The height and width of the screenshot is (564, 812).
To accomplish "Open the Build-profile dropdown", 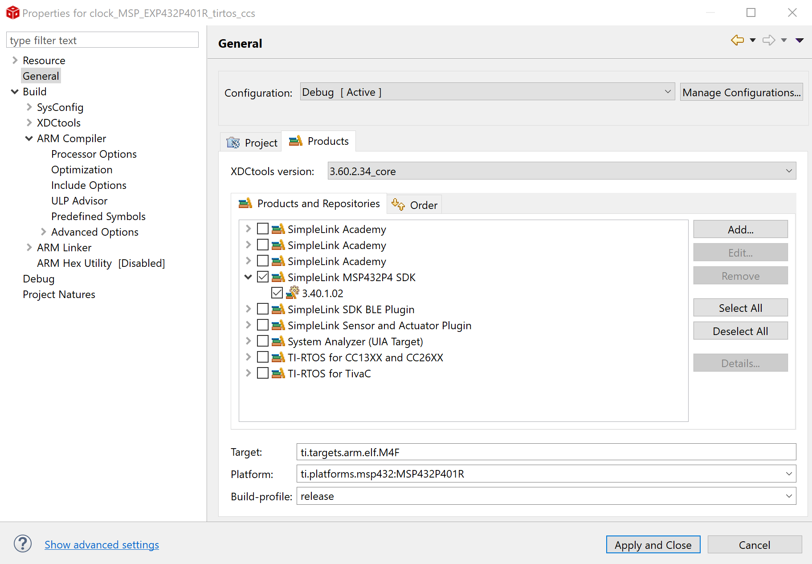I will click(x=788, y=496).
